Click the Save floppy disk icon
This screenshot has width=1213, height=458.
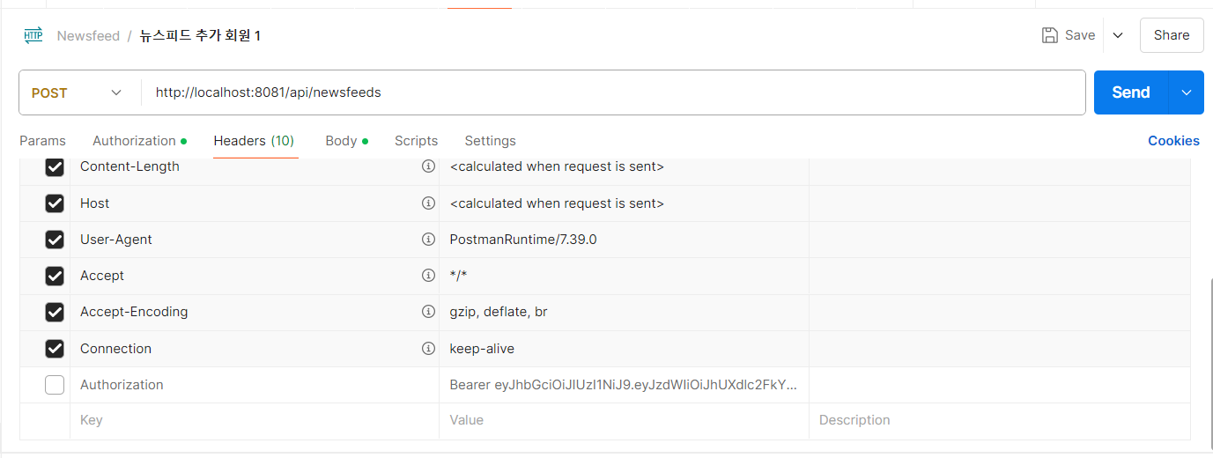(x=1049, y=35)
